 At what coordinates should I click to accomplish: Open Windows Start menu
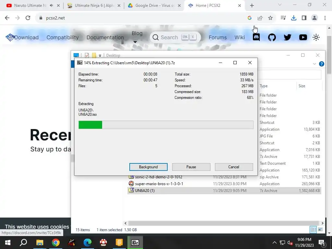point(8,243)
